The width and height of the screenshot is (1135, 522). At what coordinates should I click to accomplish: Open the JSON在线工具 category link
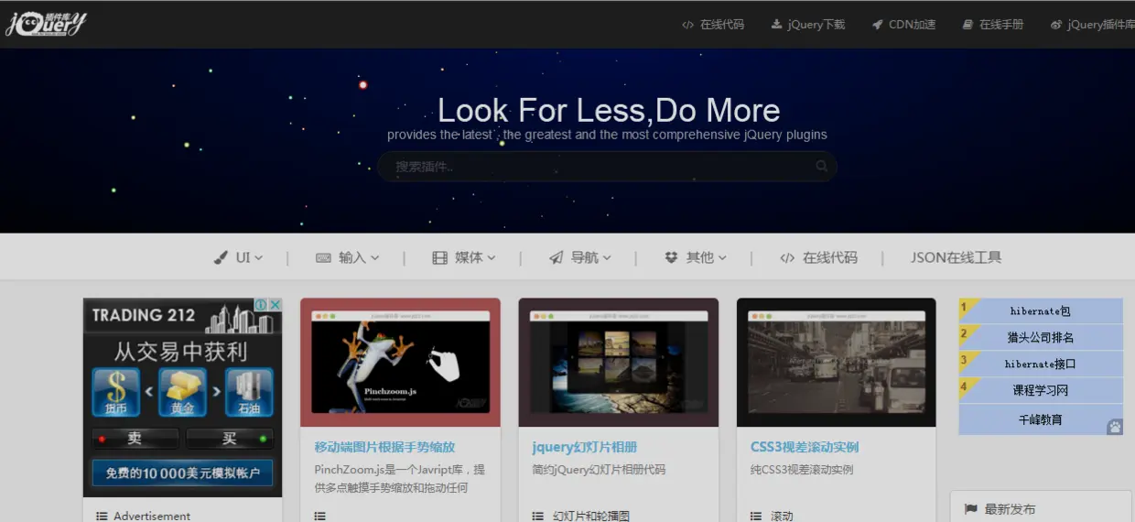[956, 257]
